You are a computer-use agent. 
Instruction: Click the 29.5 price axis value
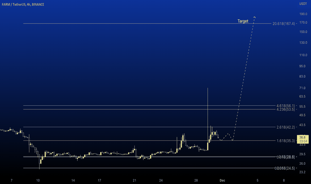302,154
